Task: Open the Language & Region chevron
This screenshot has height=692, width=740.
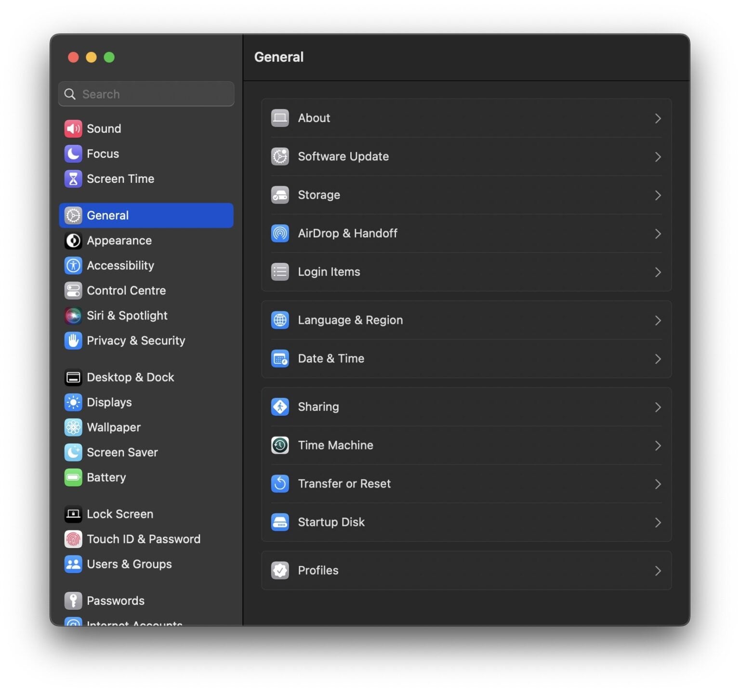Action: [x=658, y=320]
